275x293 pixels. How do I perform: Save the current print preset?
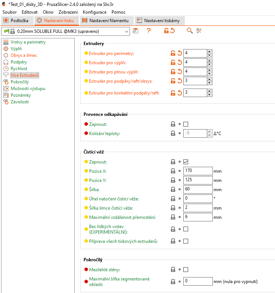tap(135, 31)
